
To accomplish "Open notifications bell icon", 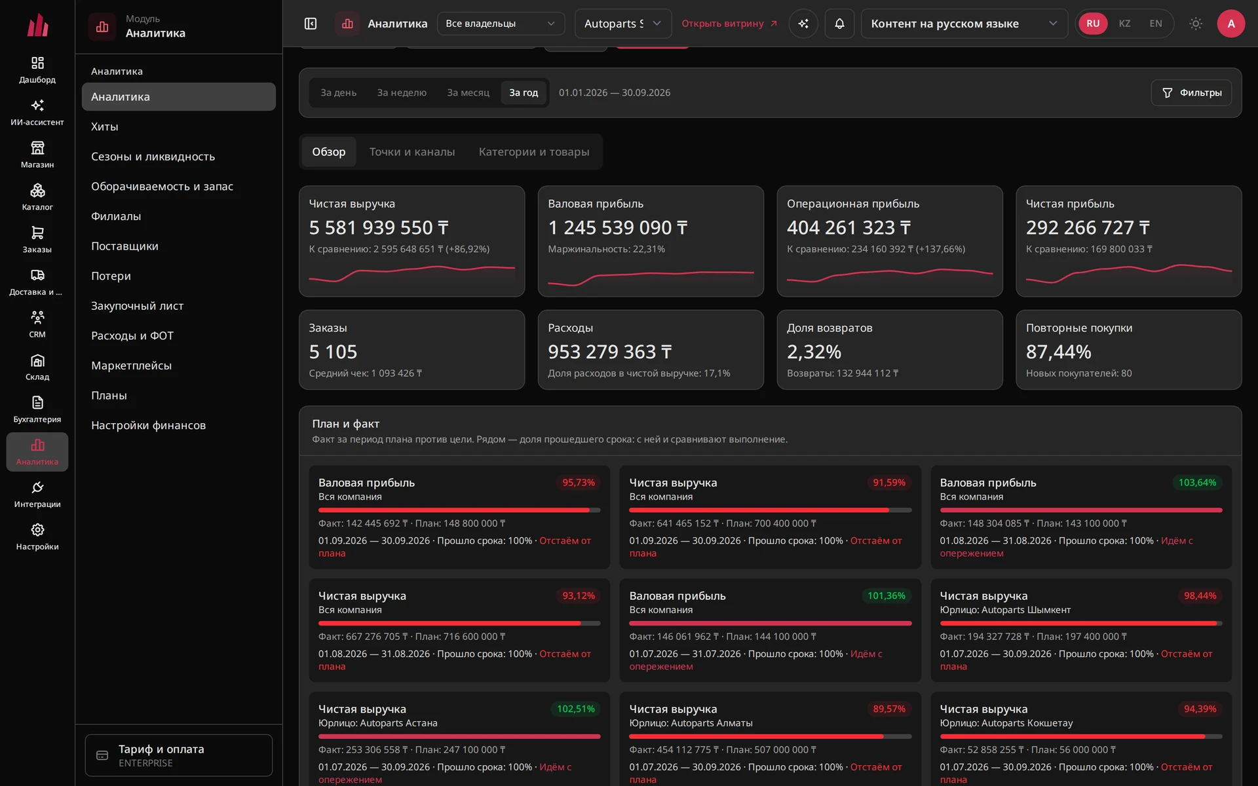I will click(x=839, y=24).
